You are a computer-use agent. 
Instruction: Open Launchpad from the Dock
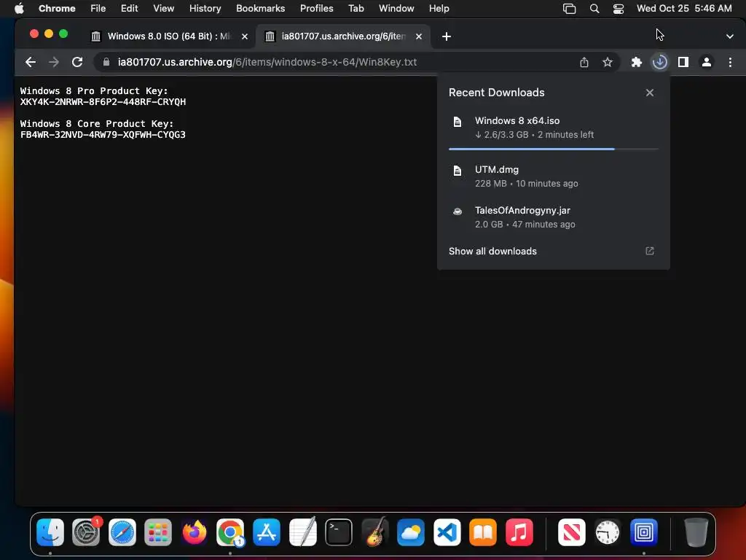click(x=158, y=532)
